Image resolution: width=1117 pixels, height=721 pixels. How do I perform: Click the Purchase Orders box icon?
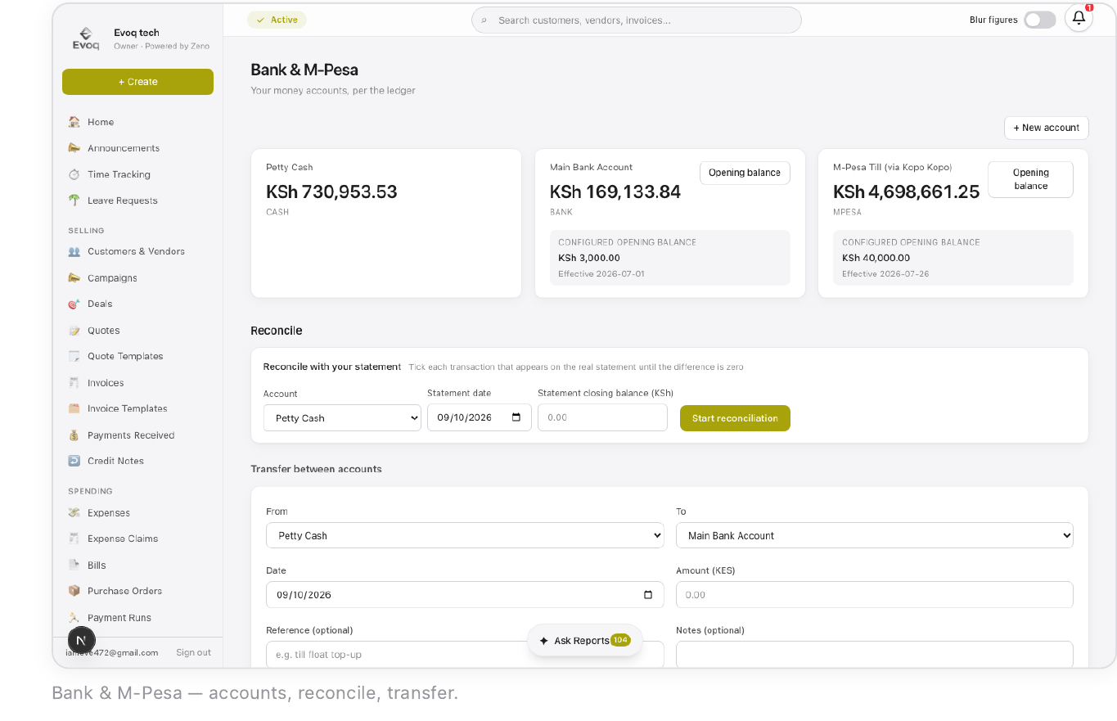74,591
